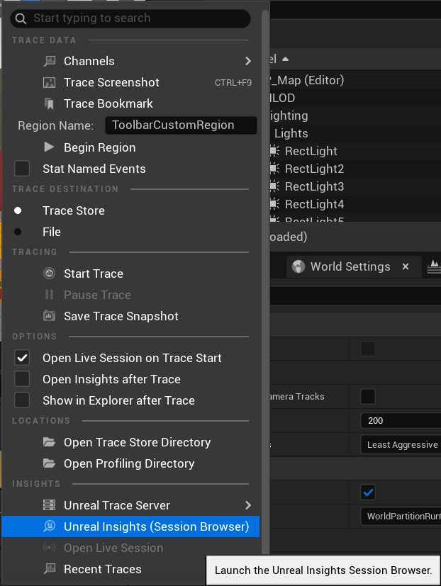Image resolution: width=441 pixels, height=586 pixels.
Task: Toggle the unlabeled checkbox under World Settings tab
Action: [368, 349]
